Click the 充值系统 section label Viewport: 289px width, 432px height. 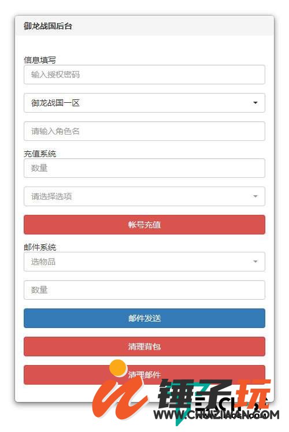pyautogui.click(x=40, y=154)
